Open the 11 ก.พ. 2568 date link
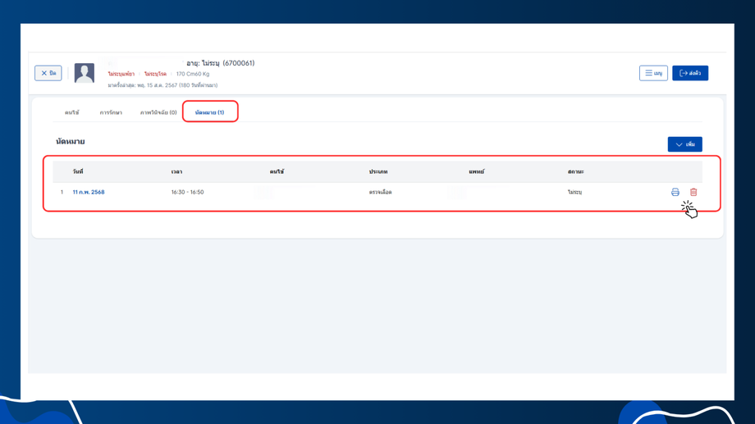This screenshot has height=424, width=755. point(89,192)
